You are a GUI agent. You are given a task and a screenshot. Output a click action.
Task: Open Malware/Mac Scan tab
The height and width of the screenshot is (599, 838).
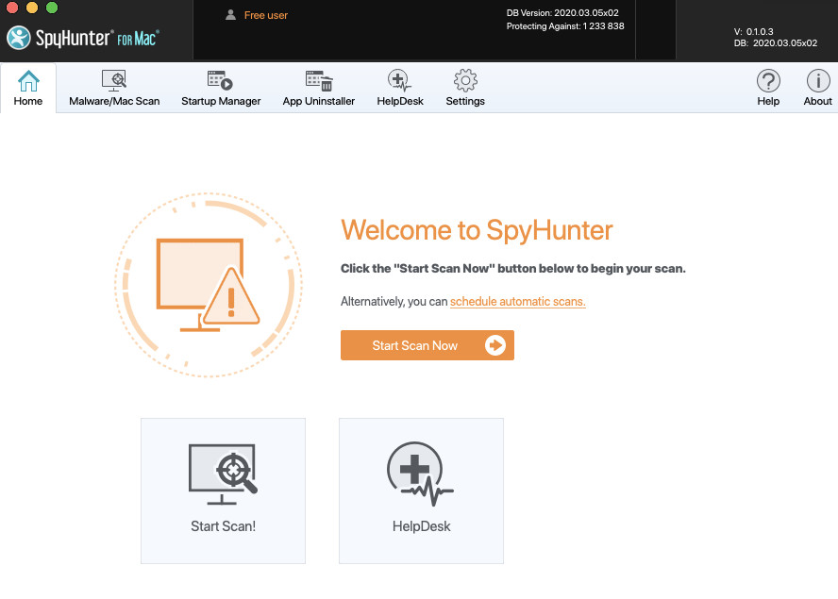point(114,88)
